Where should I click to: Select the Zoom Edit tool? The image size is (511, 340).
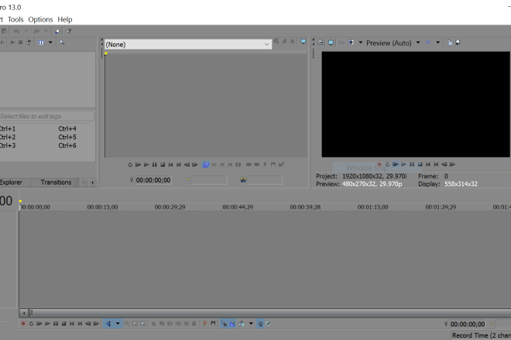tap(142, 324)
